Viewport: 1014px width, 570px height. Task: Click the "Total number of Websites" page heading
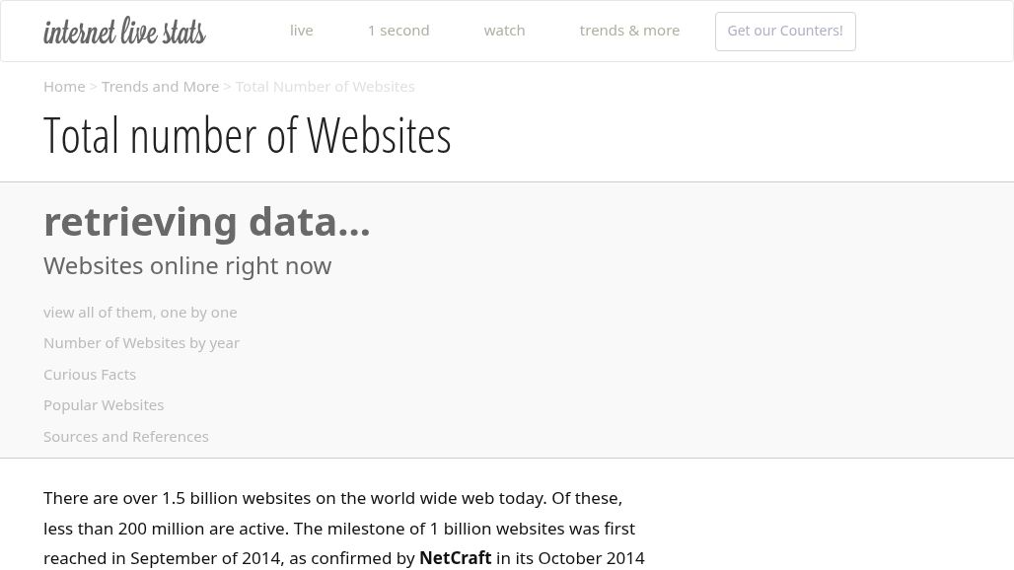click(x=248, y=134)
